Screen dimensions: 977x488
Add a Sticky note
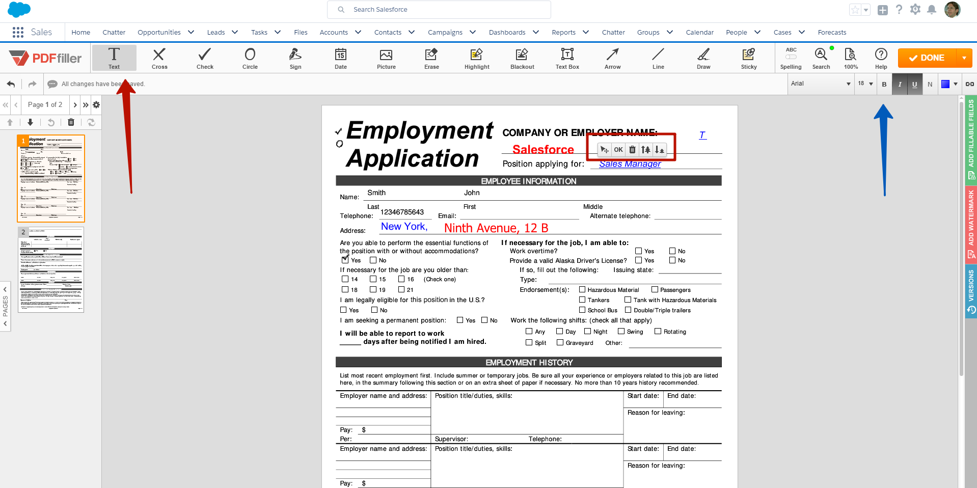click(749, 58)
